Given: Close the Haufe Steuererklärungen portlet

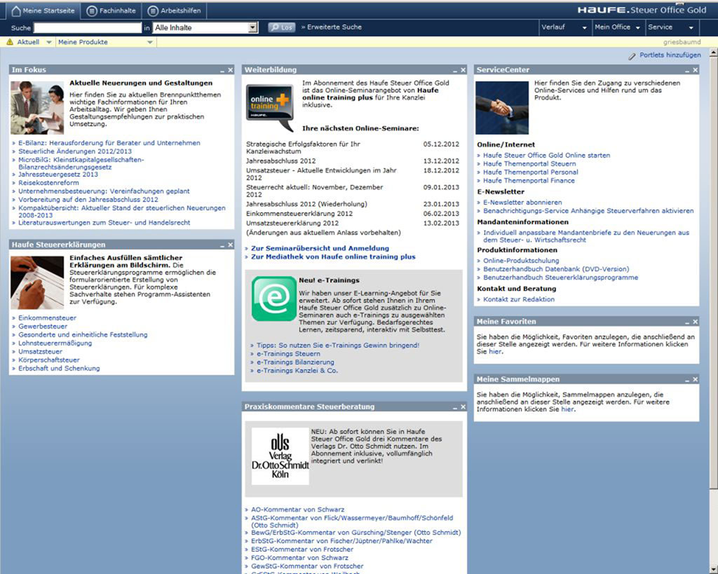Looking at the screenshot, I should 230,245.
